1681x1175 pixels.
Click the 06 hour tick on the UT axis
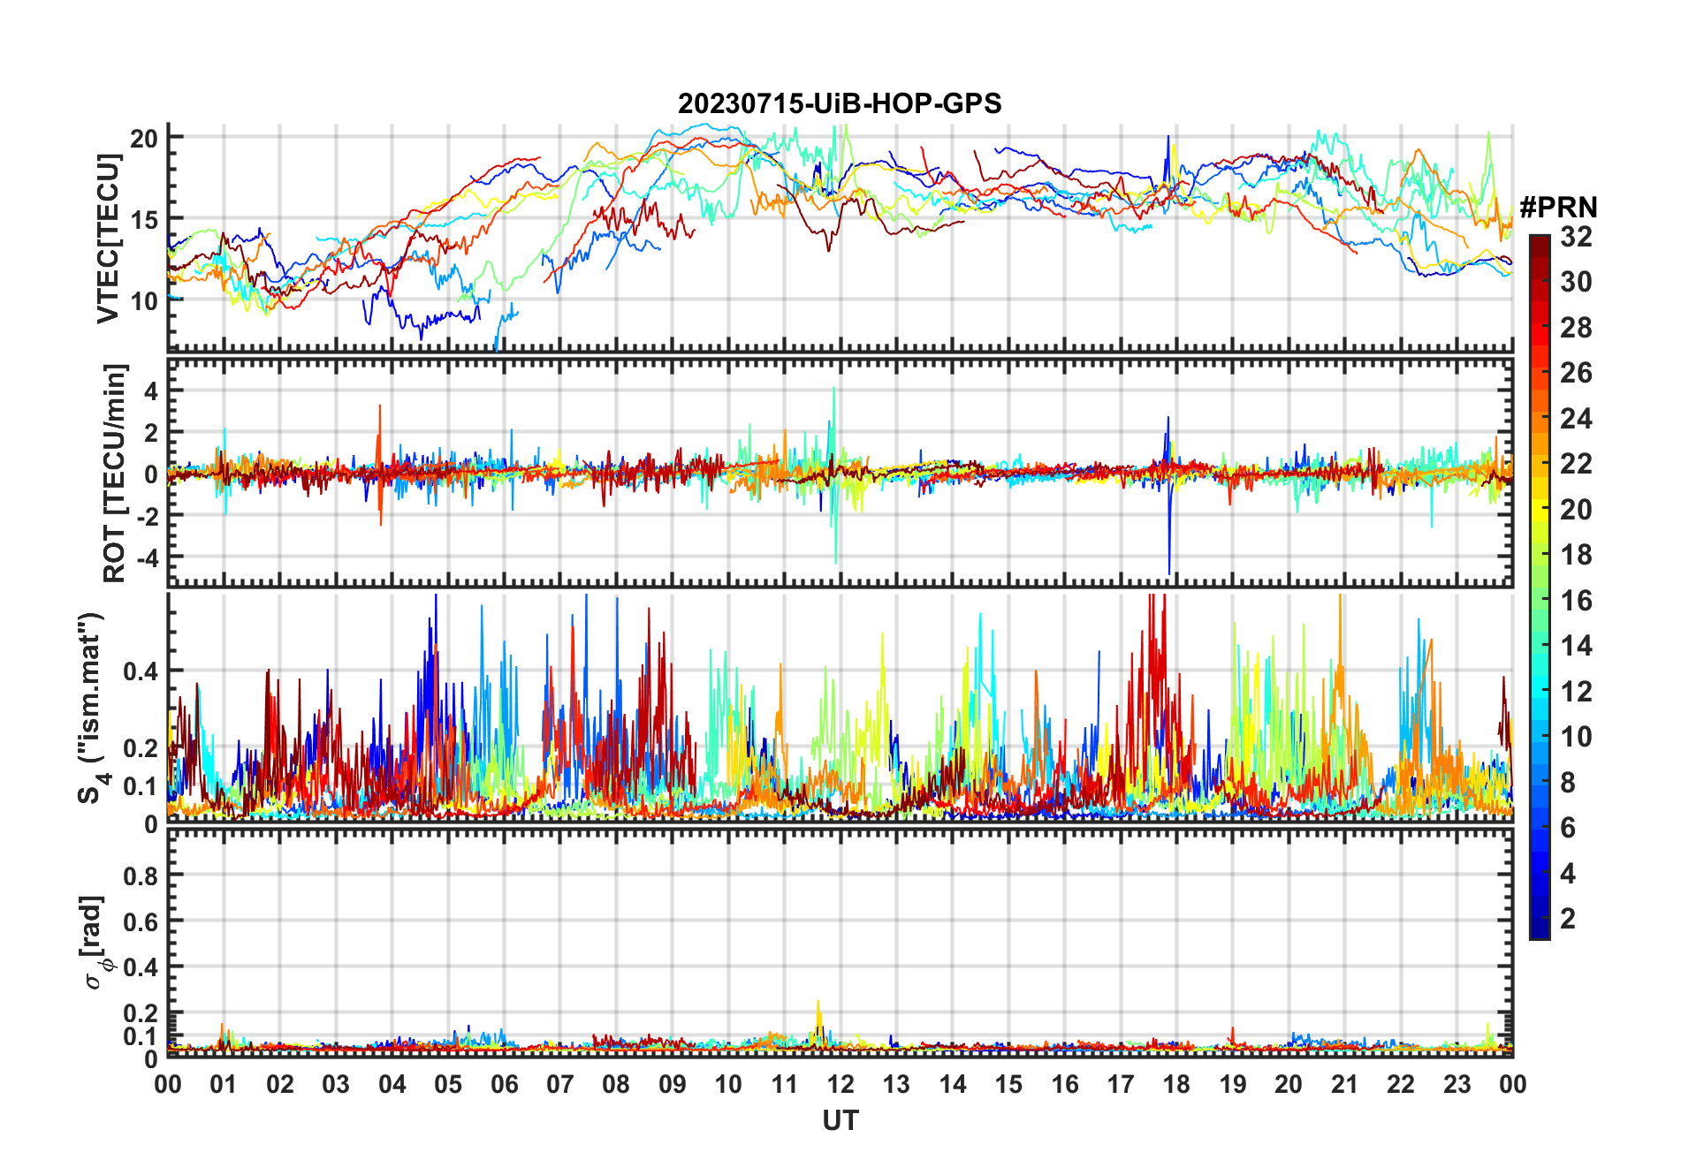click(x=504, y=1084)
